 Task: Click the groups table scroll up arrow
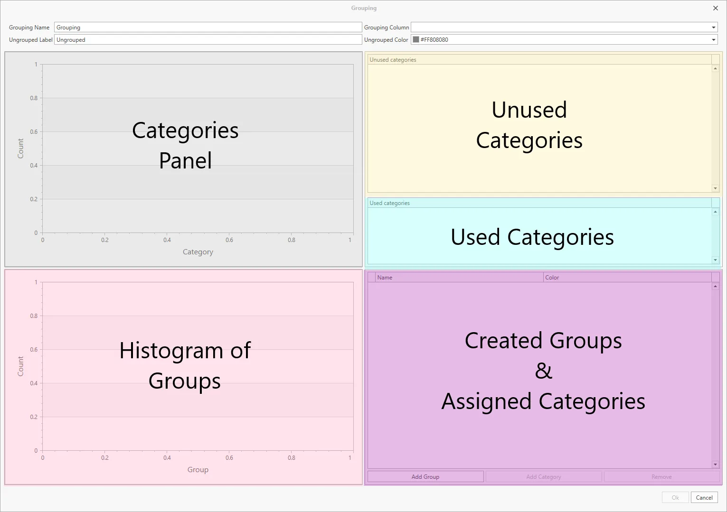[716, 286]
